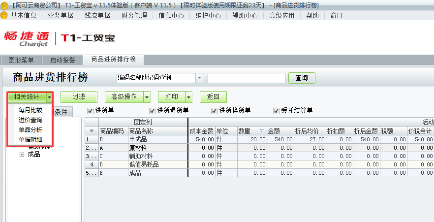Expand the 成品 tree node
Screen dimensions: 434x222
tap(22, 155)
